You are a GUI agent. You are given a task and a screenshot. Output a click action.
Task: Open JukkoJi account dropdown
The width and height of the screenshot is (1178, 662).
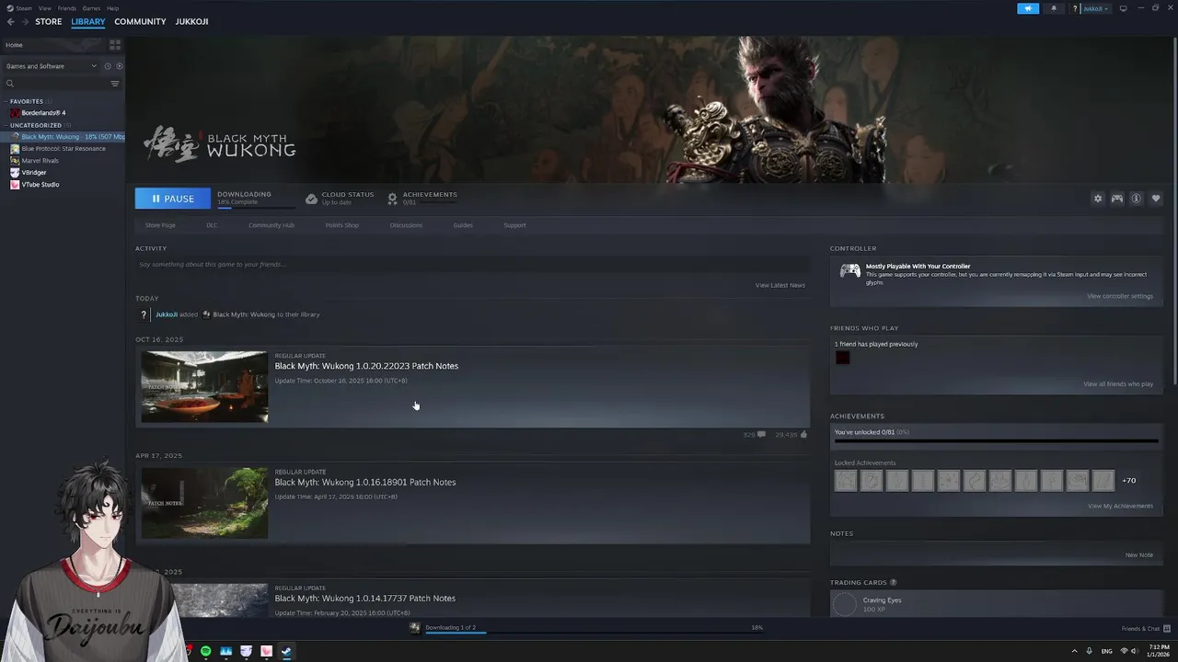tap(1094, 8)
